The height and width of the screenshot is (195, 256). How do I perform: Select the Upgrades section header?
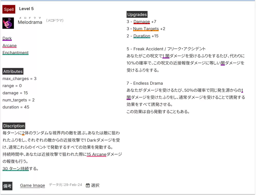click(x=137, y=15)
